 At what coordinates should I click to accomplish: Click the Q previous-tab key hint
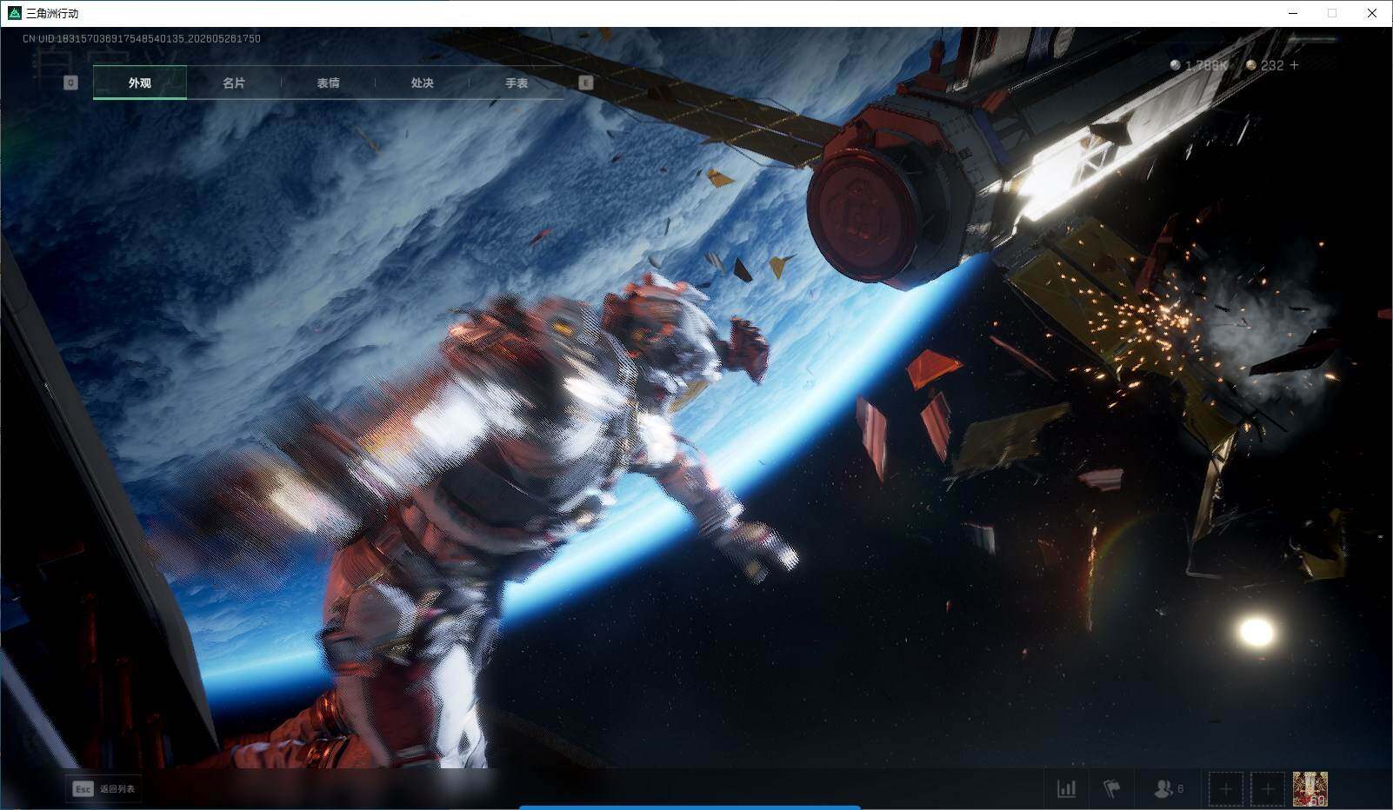coord(70,83)
